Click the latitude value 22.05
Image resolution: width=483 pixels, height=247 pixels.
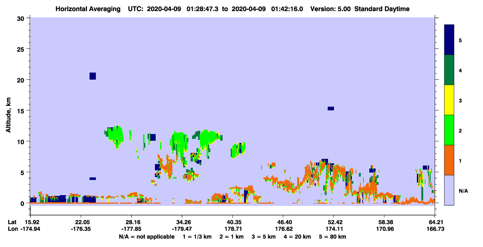click(81, 222)
